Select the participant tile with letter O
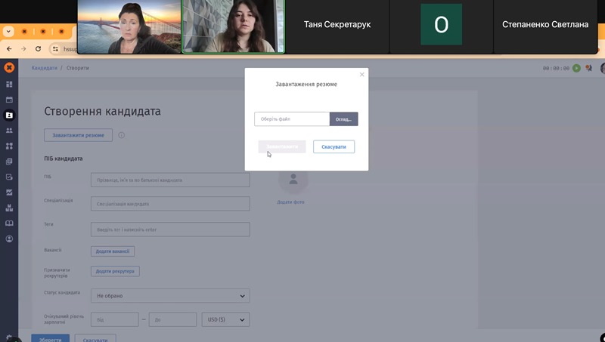 point(441,26)
